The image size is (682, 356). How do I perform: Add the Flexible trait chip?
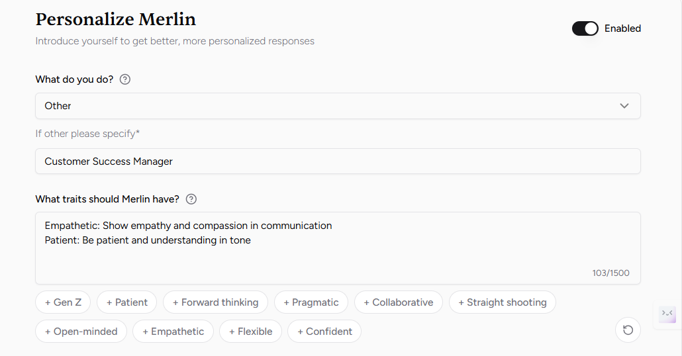[x=250, y=332]
